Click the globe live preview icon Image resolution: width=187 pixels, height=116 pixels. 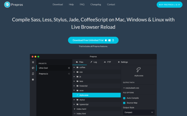pos(33,68)
